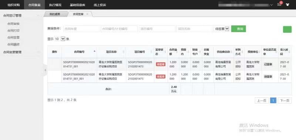Click 已签章 status in first row
296x140 pixels.
[268, 64]
